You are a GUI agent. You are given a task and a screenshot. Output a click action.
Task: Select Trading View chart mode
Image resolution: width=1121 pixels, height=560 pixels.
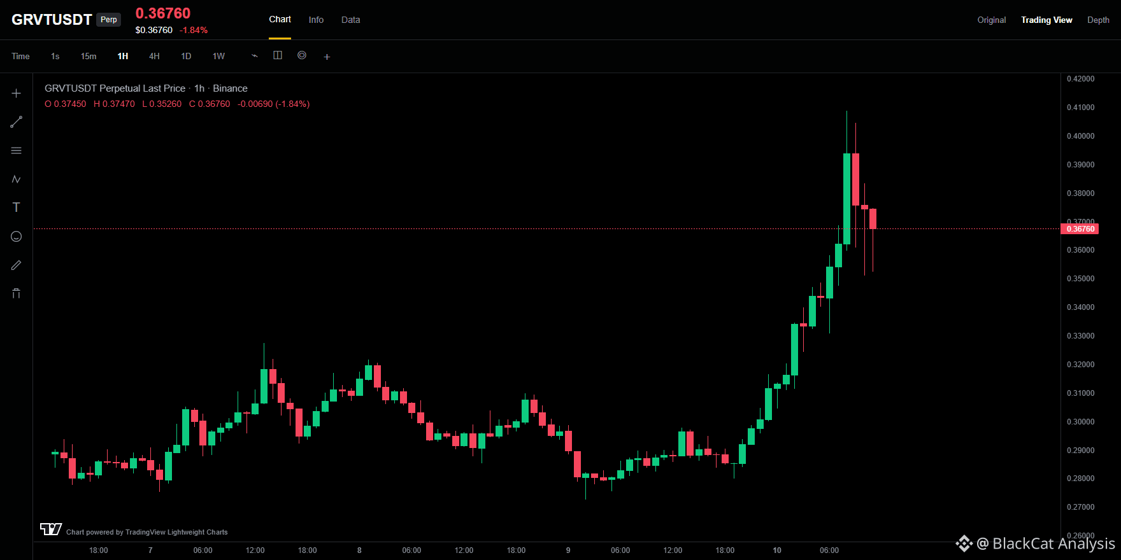(1046, 20)
